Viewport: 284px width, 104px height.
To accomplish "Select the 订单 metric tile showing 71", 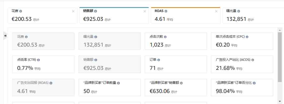I will [176, 64].
